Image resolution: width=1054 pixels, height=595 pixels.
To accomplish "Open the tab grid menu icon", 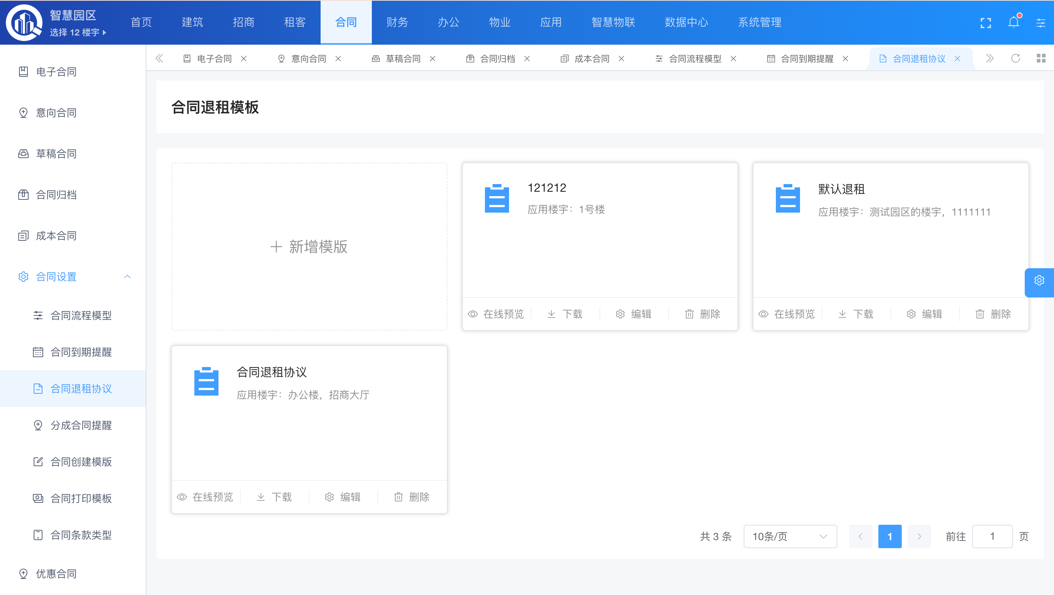I will coord(1041,59).
